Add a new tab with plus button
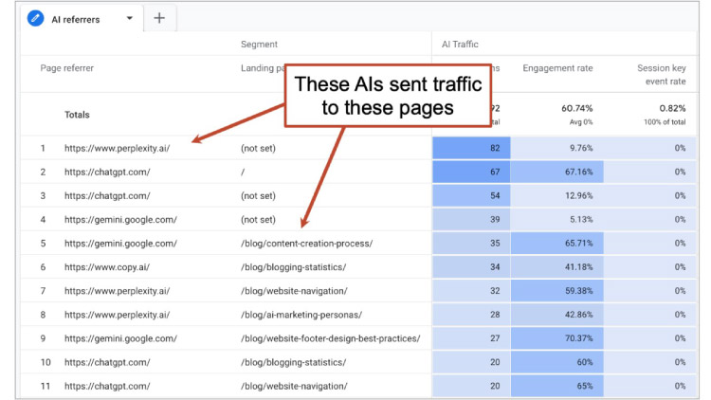 [x=159, y=18]
